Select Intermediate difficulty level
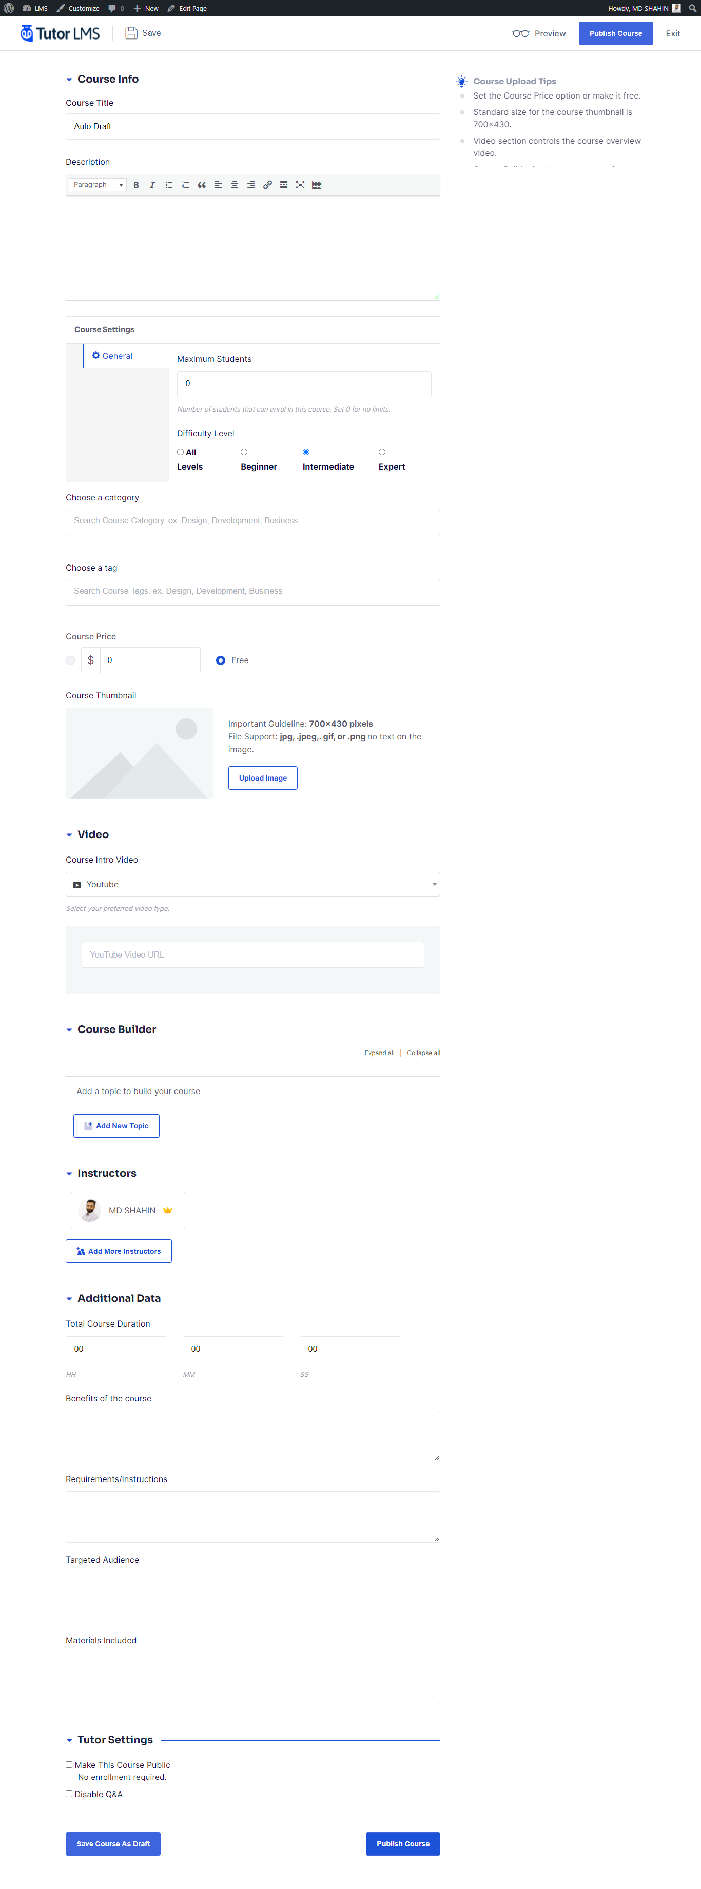This screenshot has width=701, height=1889. [x=306, y=453]
